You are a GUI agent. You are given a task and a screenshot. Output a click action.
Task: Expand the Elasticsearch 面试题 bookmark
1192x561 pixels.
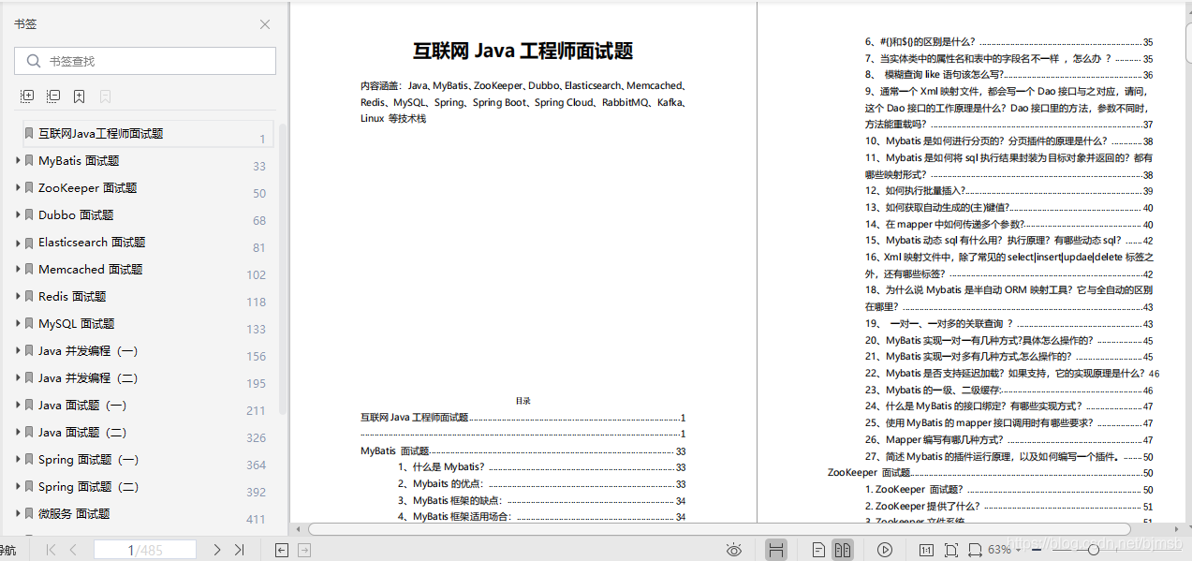click(x=18, y=242)
